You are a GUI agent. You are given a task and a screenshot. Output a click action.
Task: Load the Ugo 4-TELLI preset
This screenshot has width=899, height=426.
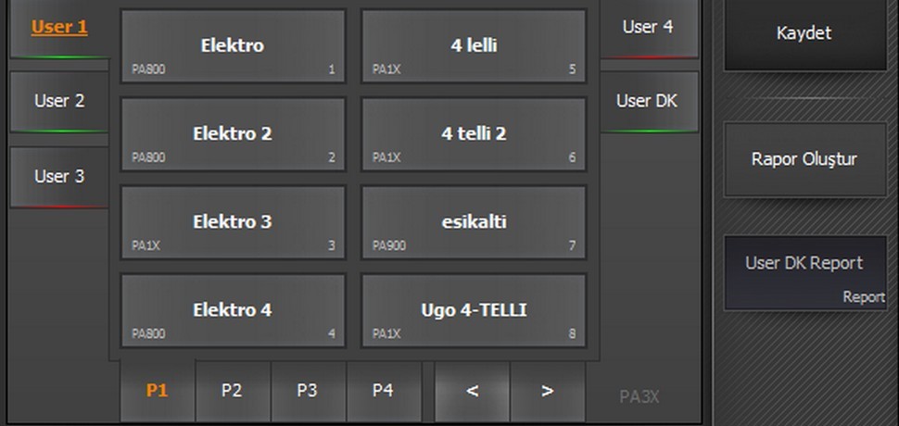click(x=474, y=310)
